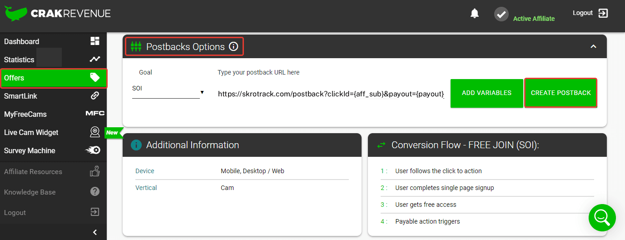
Task: Collapse the Postbacks Options panel chevron
Action: point(593,46)
